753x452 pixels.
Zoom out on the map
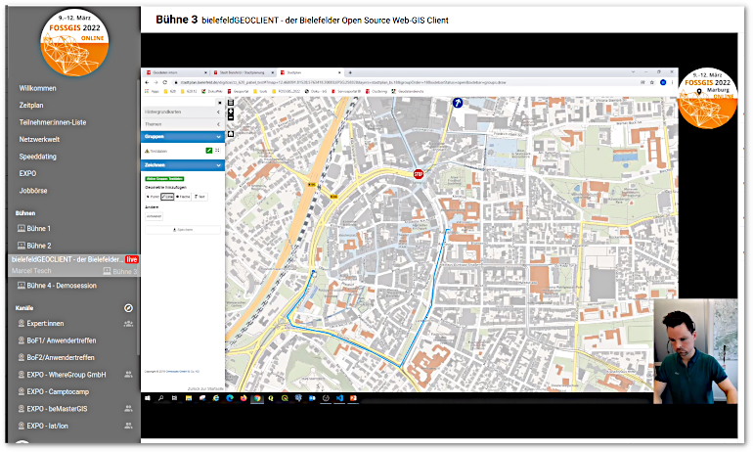point(231,117)
